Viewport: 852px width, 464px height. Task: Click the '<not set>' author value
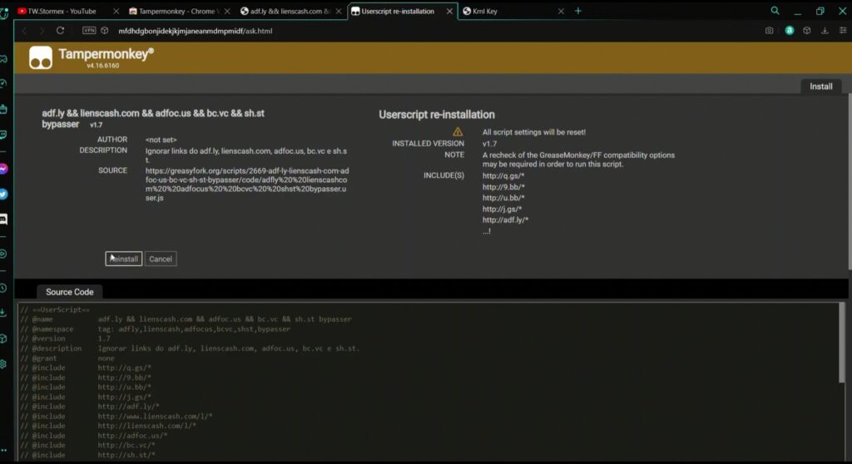pos(161,140)
